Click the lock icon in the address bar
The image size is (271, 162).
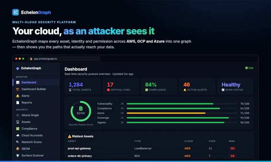tap(31, 59)
